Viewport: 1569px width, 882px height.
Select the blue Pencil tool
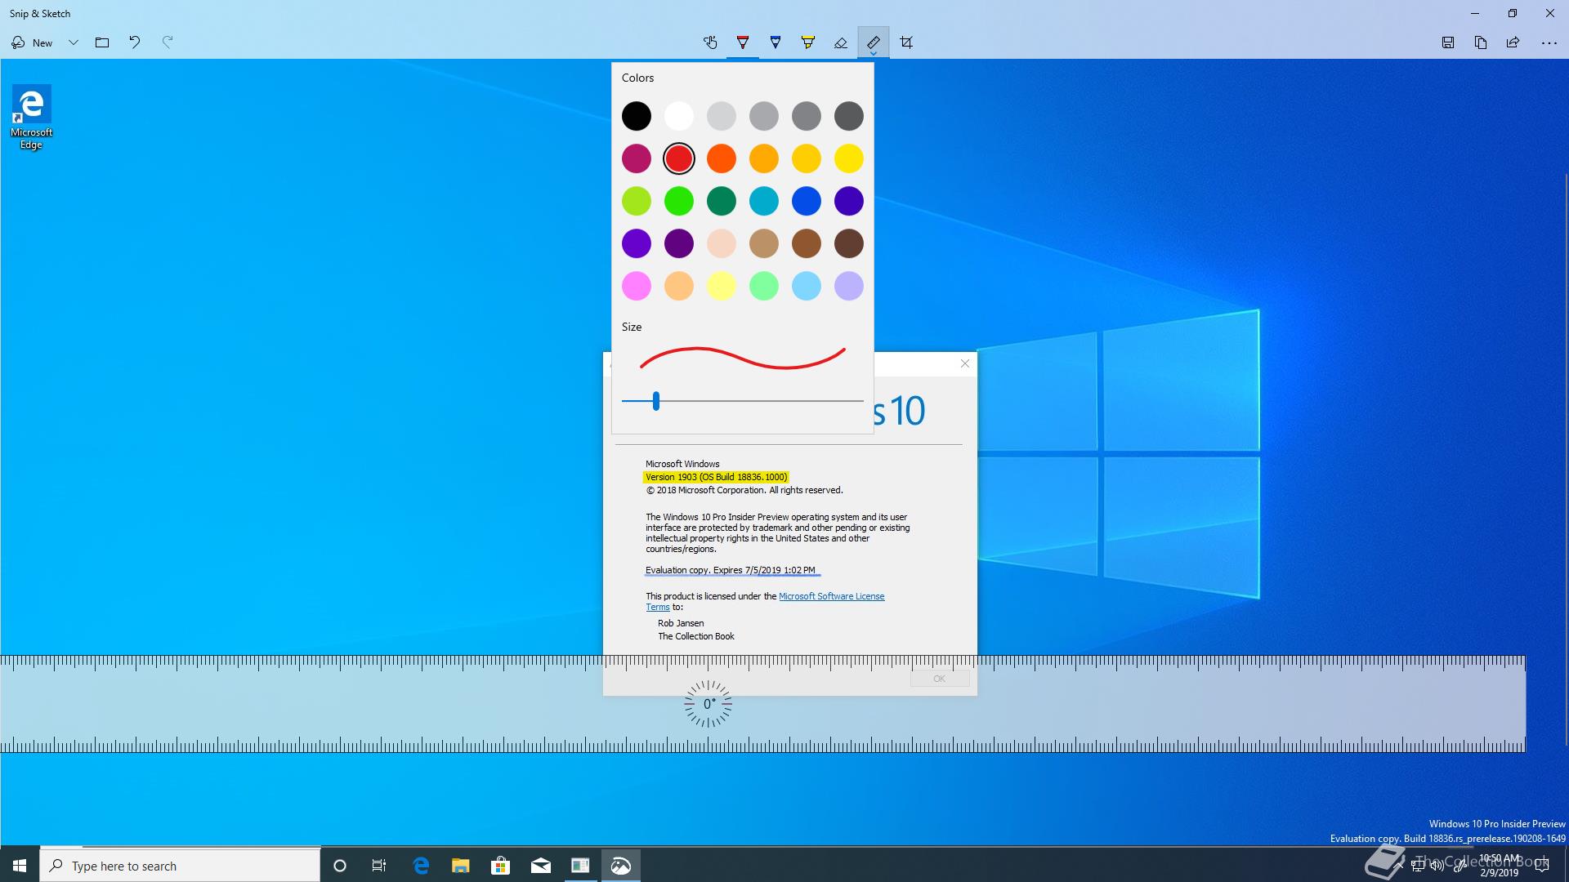point(776,42)
